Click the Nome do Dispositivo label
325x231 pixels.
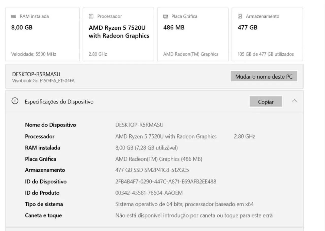(51, 125)
